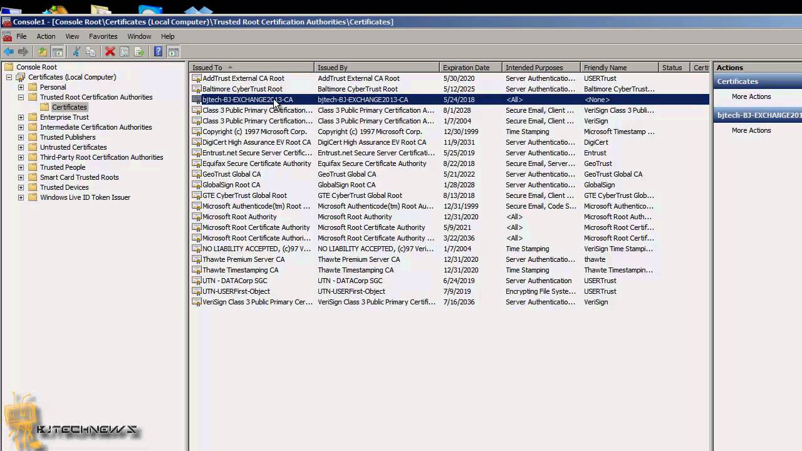Viewport: 802px width, 451px height.
Task: Click More Actions under Certificates heading
Action: [x=751, y=96]
